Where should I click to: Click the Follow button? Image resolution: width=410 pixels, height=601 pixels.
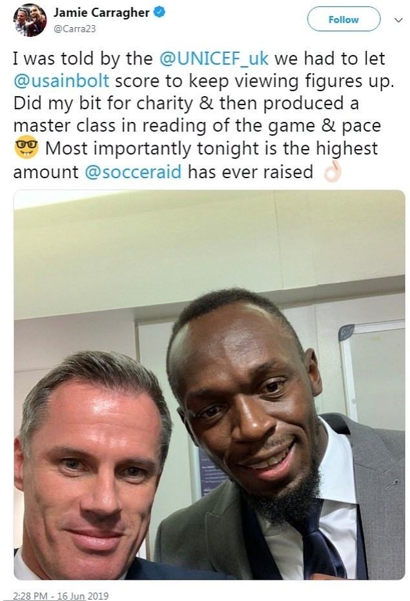[x=343, y=19]
